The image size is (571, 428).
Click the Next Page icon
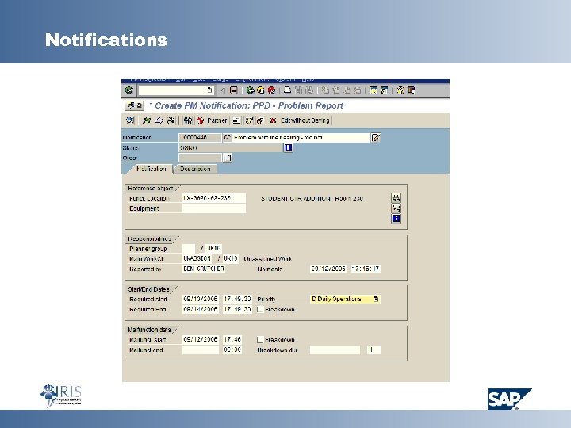(347, 90)
